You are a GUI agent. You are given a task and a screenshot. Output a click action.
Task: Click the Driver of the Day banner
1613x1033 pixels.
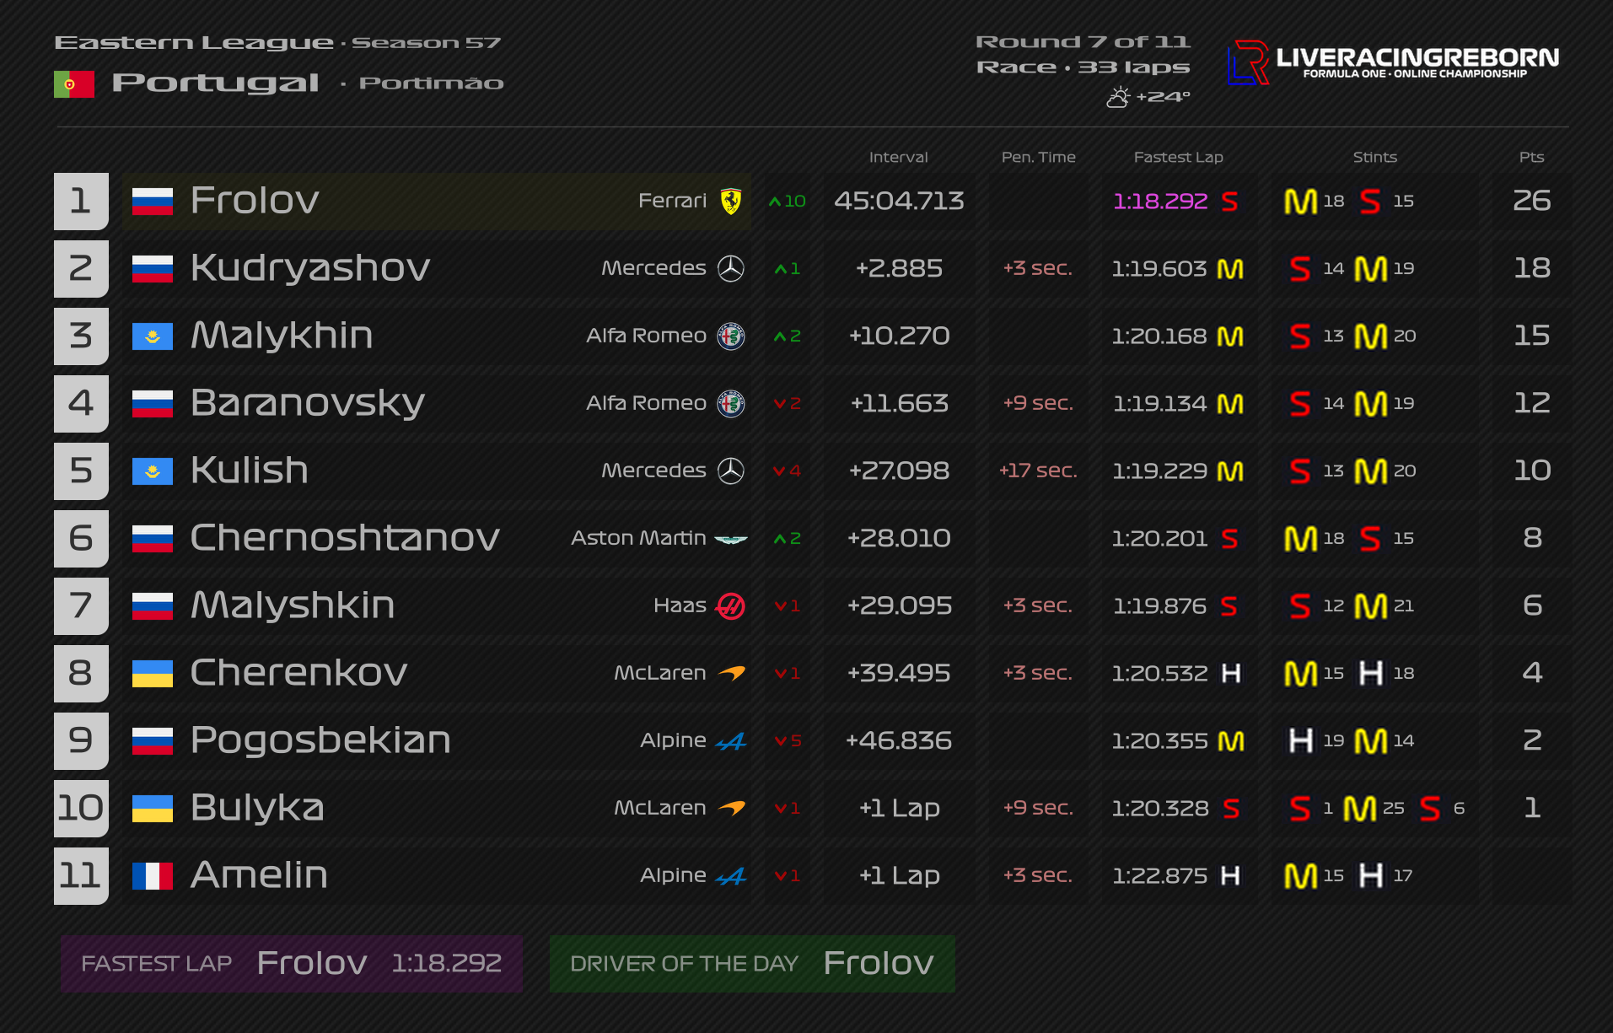[752, 963]
